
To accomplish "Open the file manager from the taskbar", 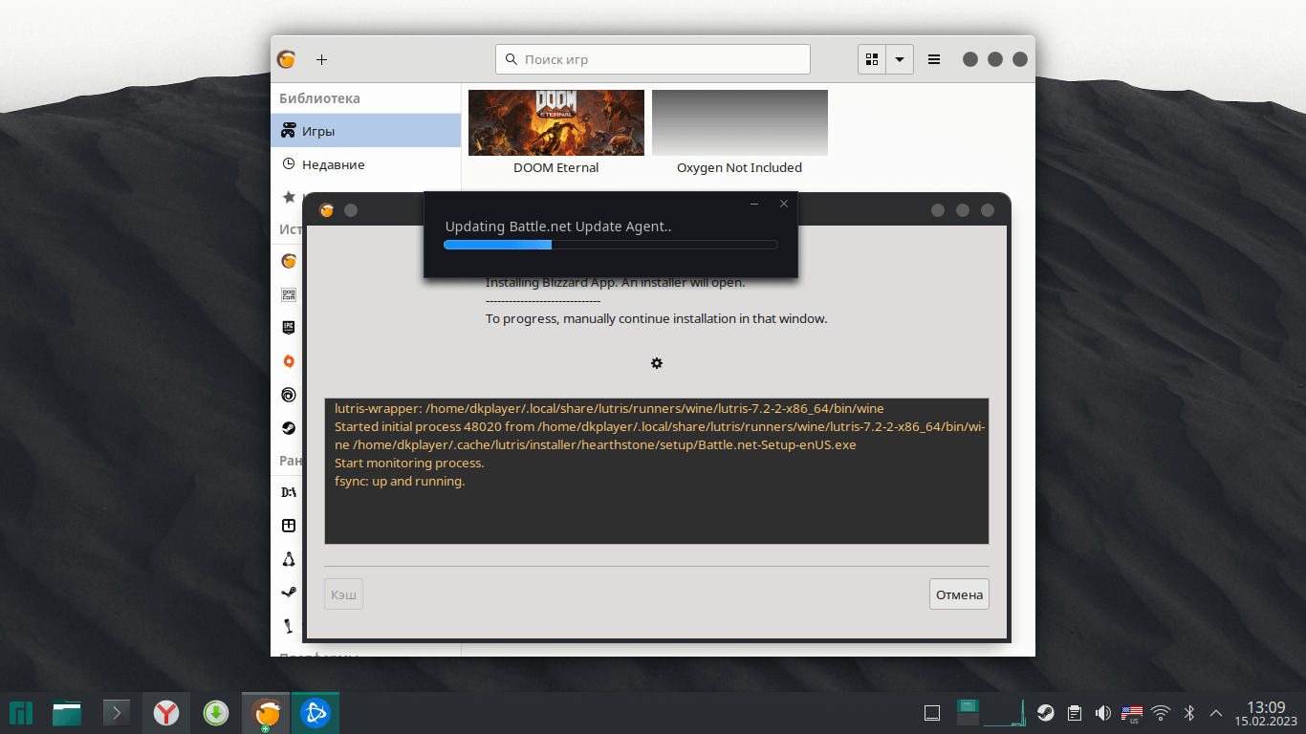I will [x=67, y=713].
